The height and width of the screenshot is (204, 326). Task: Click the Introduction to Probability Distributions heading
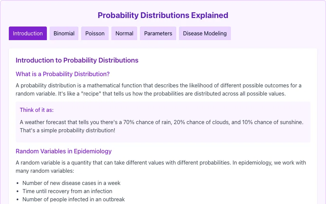click(x=77, y=60)
